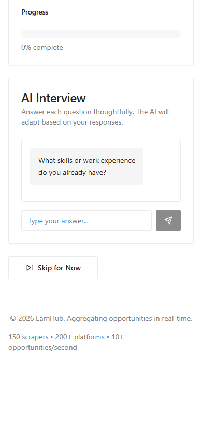The image size is (202, 438).
Task: Select the skills or work experience question bubble
Action: pos(86,167)
